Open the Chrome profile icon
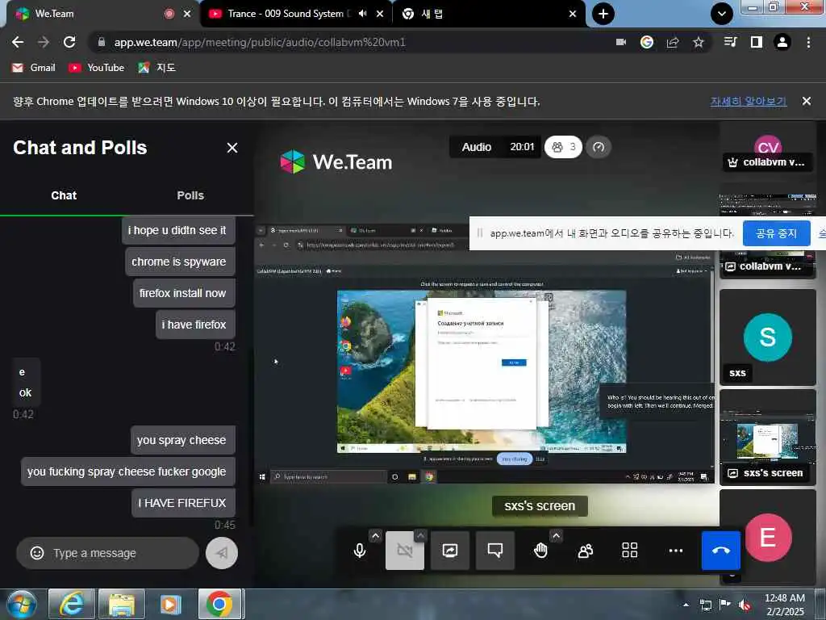The width and height of the screenshot is (826, 620). click(782, 42)
